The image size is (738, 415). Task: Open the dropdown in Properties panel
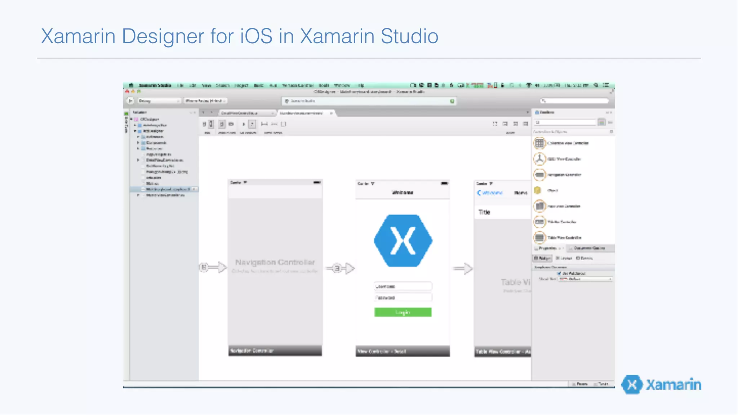point(585,279)
